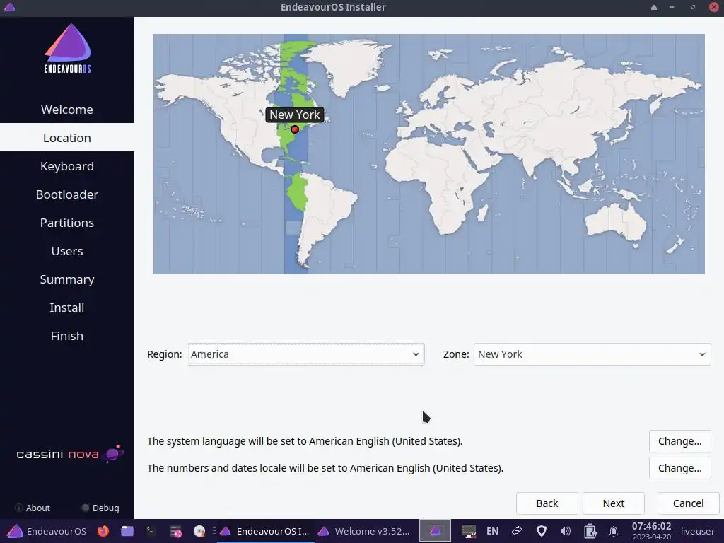Select the Install step in sidebar
Viewport: 724px width, 543px height.
click(67, 308)
